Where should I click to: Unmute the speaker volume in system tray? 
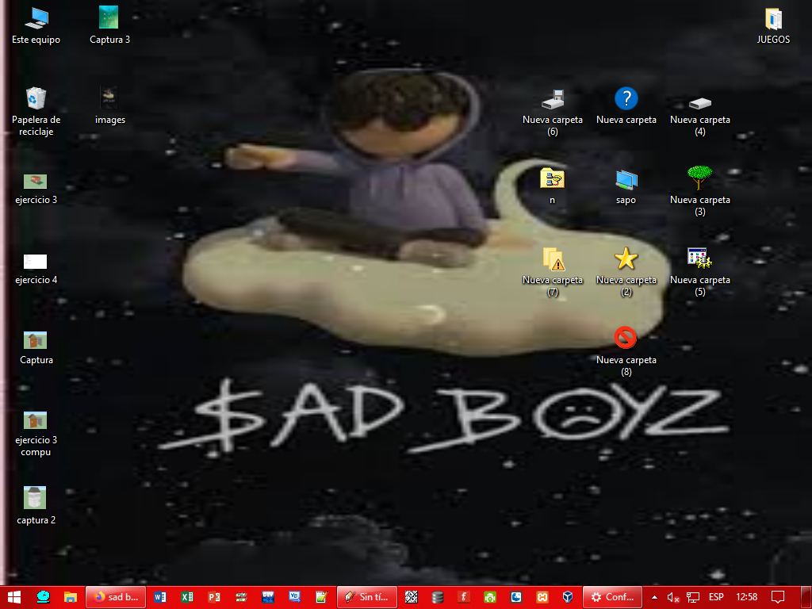pyautogui.click(x=673, y=597)
